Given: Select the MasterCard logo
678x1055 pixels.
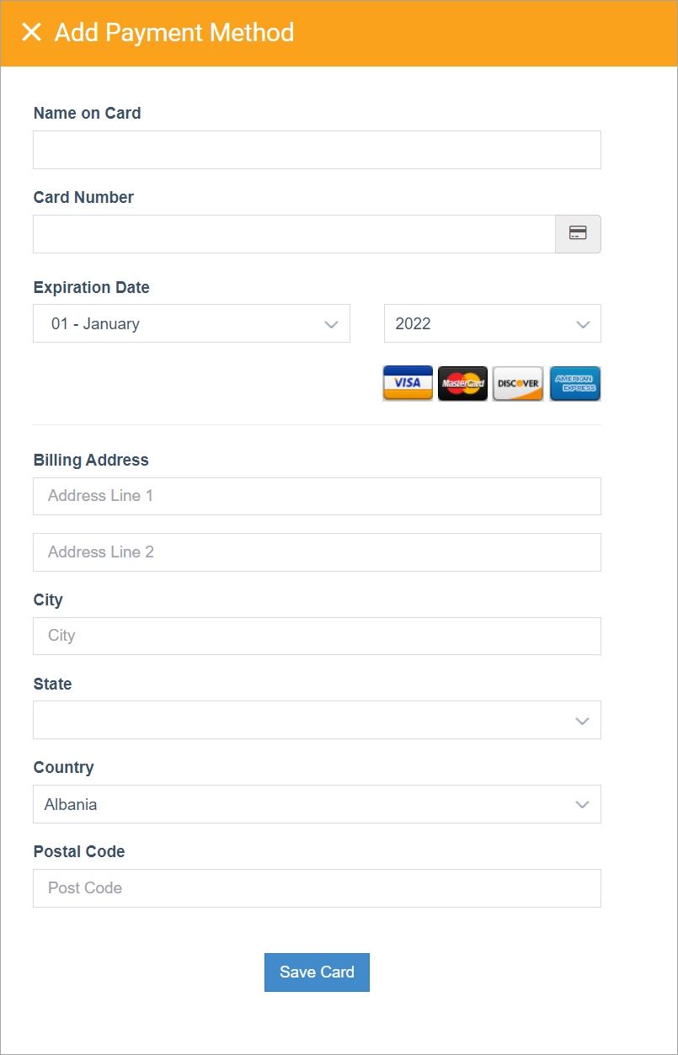Looking at the screenshot, I should click(462, 383).
